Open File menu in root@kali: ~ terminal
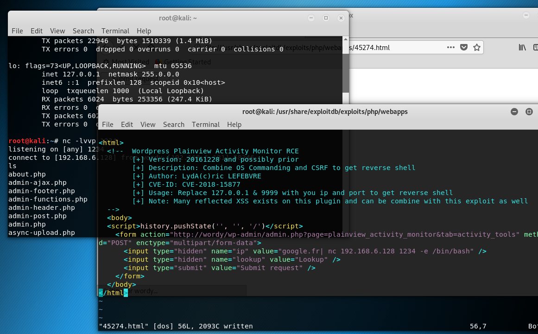The image size is (538, 334). pyautogui.click(x=17, y=31)
